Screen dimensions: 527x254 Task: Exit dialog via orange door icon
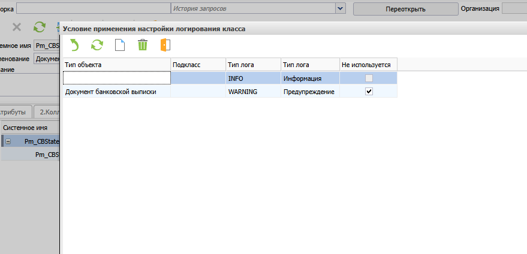point(165,45)
